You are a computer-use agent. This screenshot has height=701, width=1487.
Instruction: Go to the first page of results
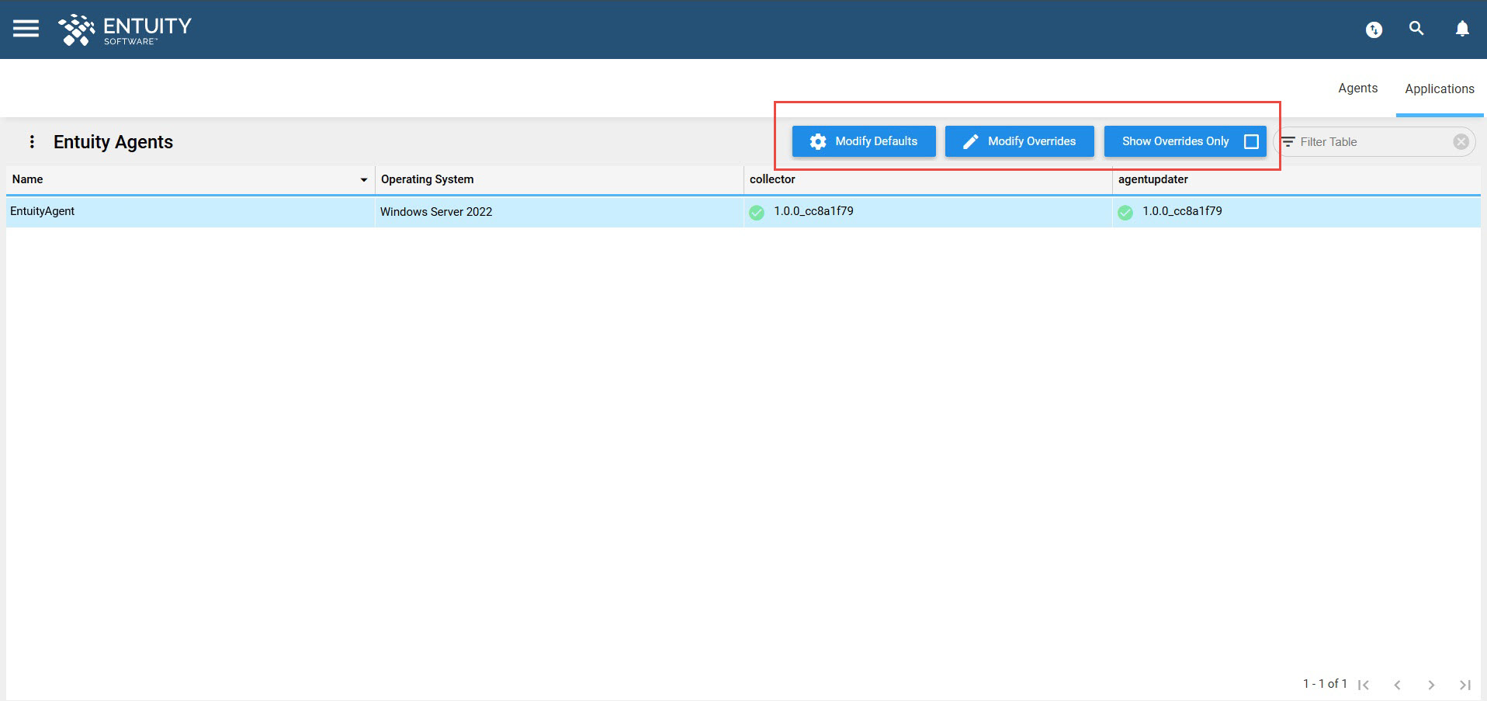[x=1364, y=685]
